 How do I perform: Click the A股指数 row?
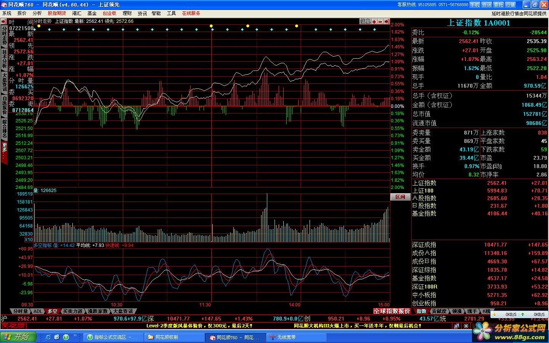point(480,198)
